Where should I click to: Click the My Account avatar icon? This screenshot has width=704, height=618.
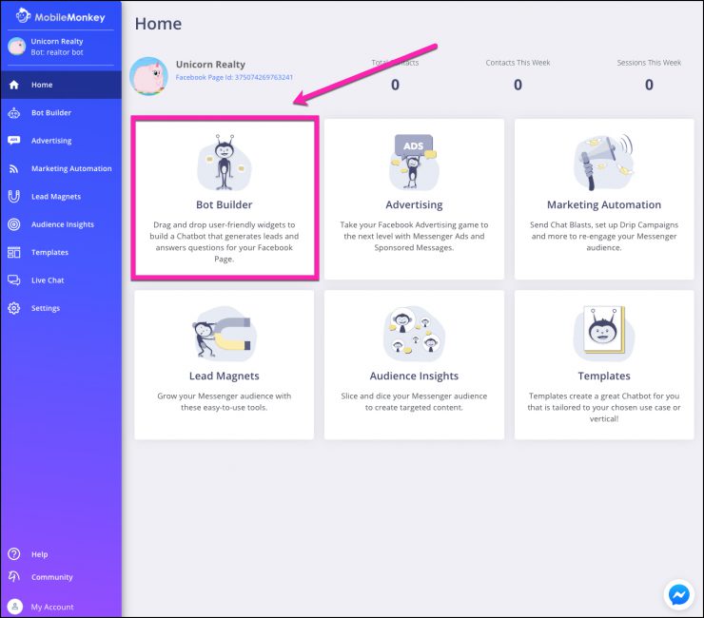[x=15, y=607]
